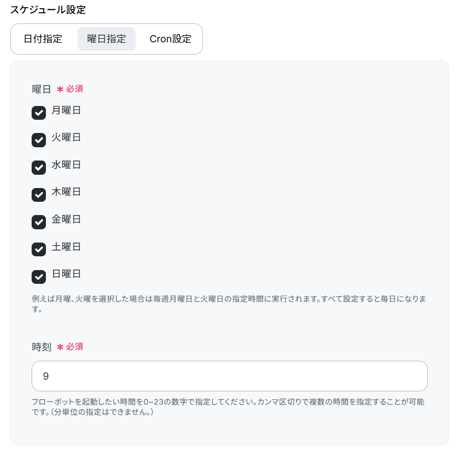The image size is (462, 453).
Task: Uncheck the 火曜日 checkbox
Action: [39, 140]
